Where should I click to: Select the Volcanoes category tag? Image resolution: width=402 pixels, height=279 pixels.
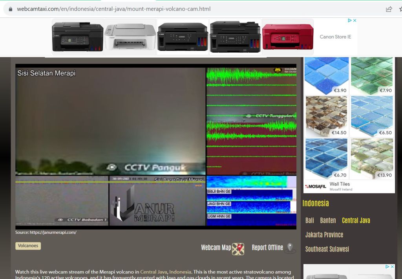pyautogui.click(x=28, y=246)
